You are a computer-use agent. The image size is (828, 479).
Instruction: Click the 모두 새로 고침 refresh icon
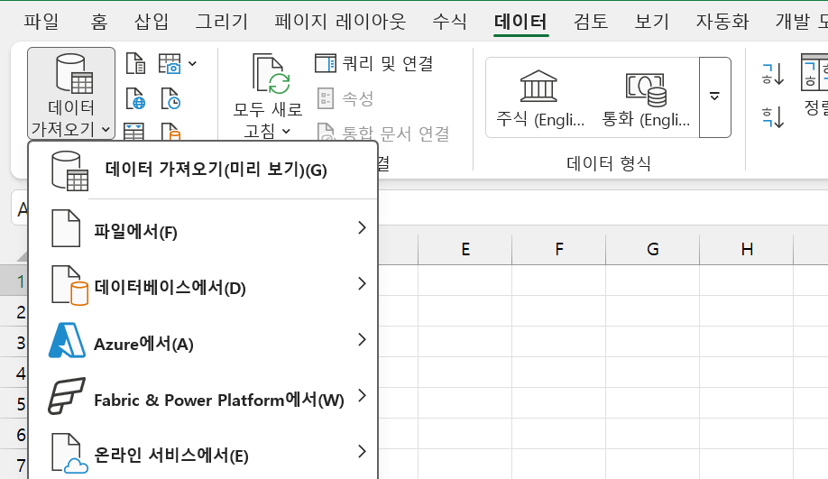point(271,75)
